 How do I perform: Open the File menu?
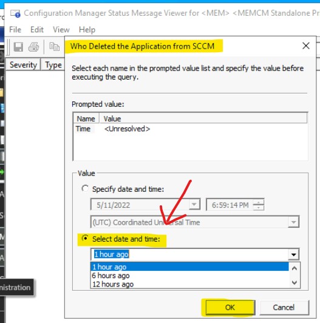click(x=15, y=30)
